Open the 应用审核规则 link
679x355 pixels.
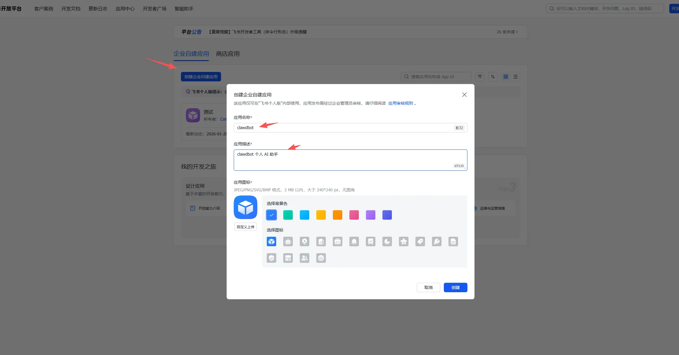[400, 103]
